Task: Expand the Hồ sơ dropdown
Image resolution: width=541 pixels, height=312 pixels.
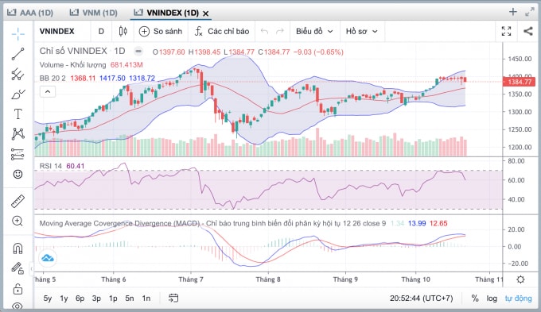Action: (361, 31)
